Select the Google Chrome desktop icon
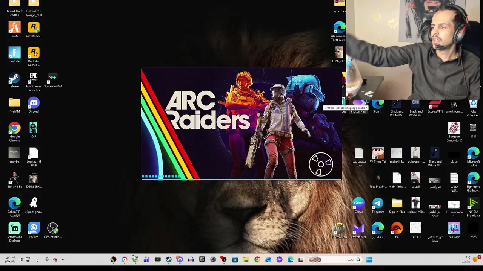Viewport: 483px width, 271px height. tap(14, 132)
